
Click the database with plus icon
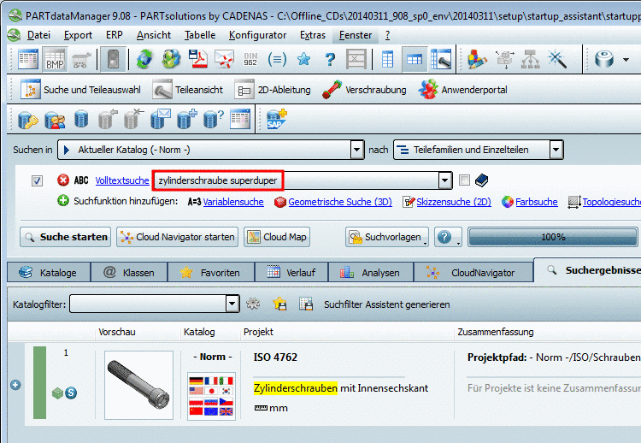point(187,120)
